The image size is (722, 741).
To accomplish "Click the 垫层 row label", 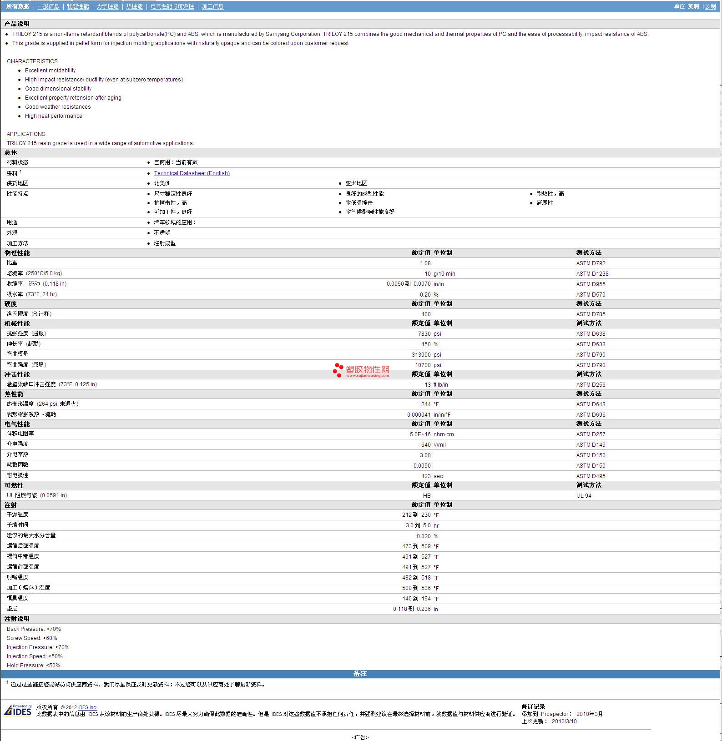I will [12, 609].
